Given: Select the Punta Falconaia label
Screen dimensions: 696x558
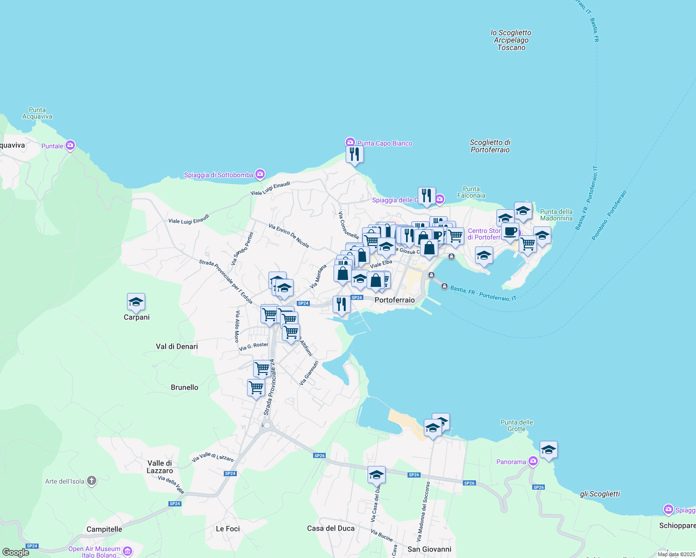Looking at the screenshot, I should (x=471, y=192).
